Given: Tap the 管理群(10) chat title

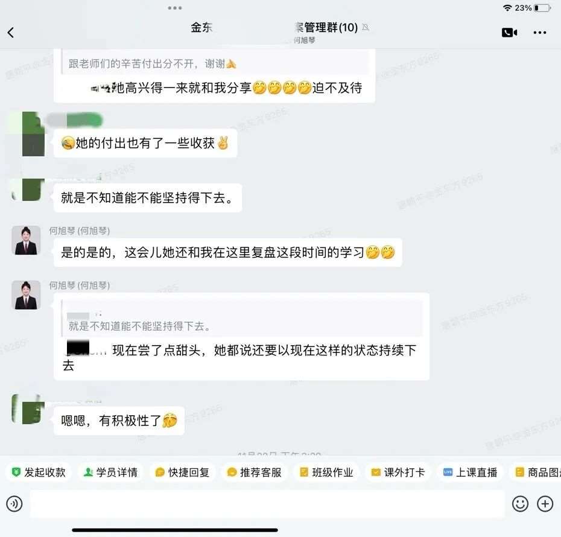Looking at the screenshot, I should (327, 27).
